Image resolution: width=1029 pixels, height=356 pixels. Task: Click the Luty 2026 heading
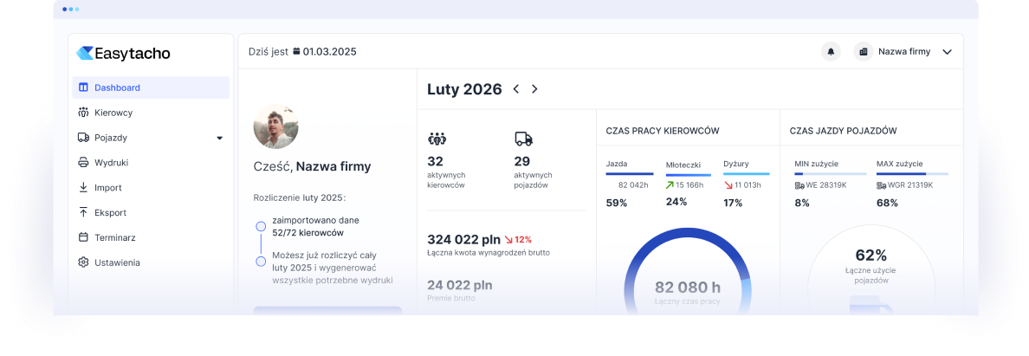tap(464, 89)
